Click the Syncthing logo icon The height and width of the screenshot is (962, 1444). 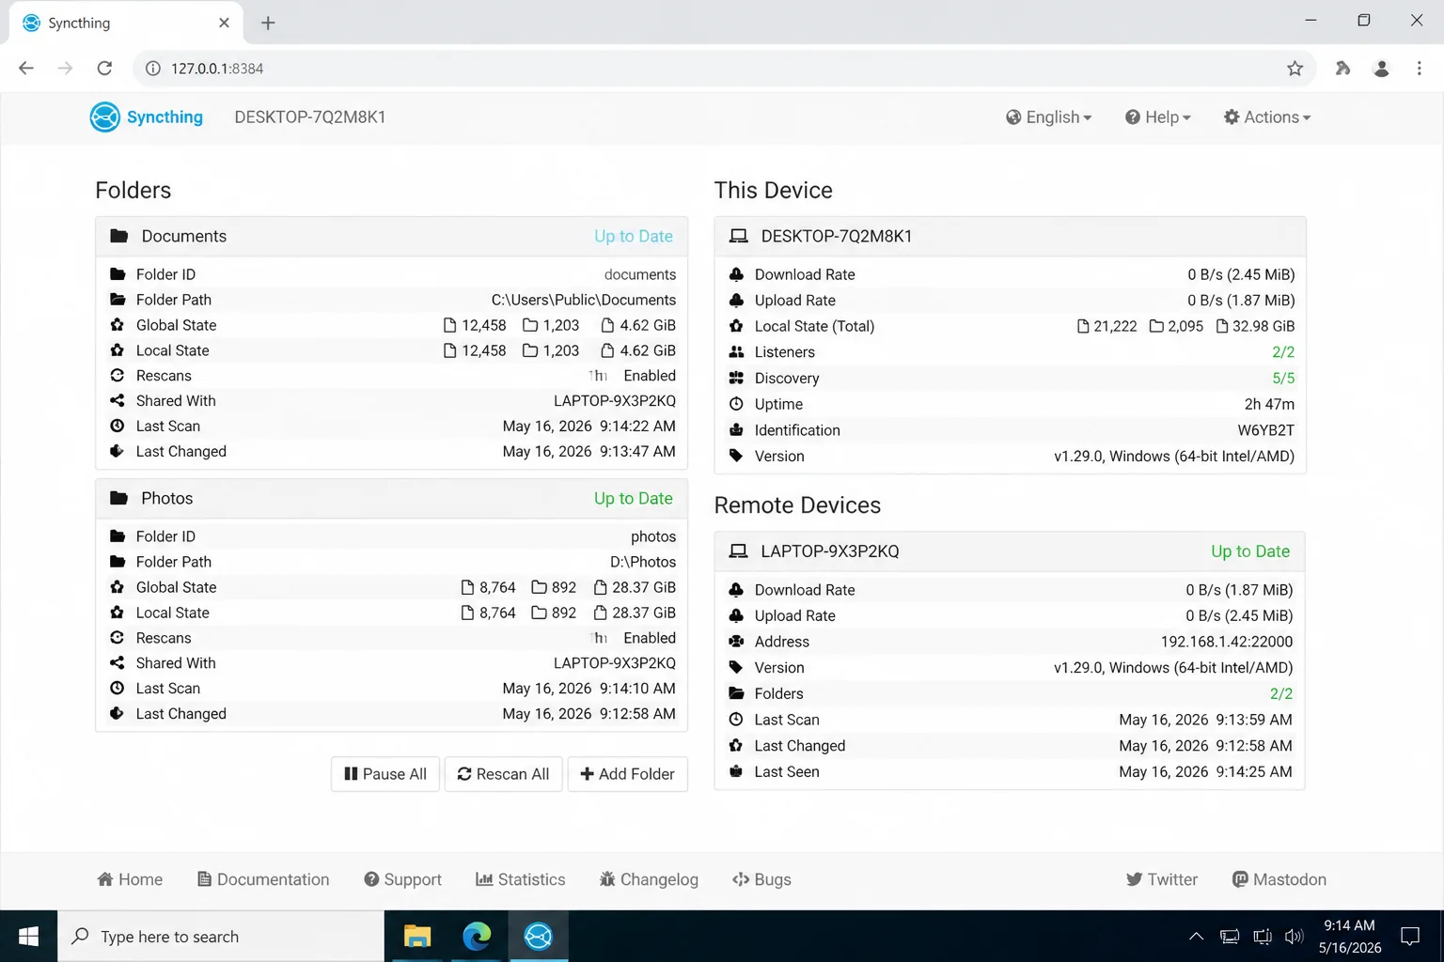(104, 117)
